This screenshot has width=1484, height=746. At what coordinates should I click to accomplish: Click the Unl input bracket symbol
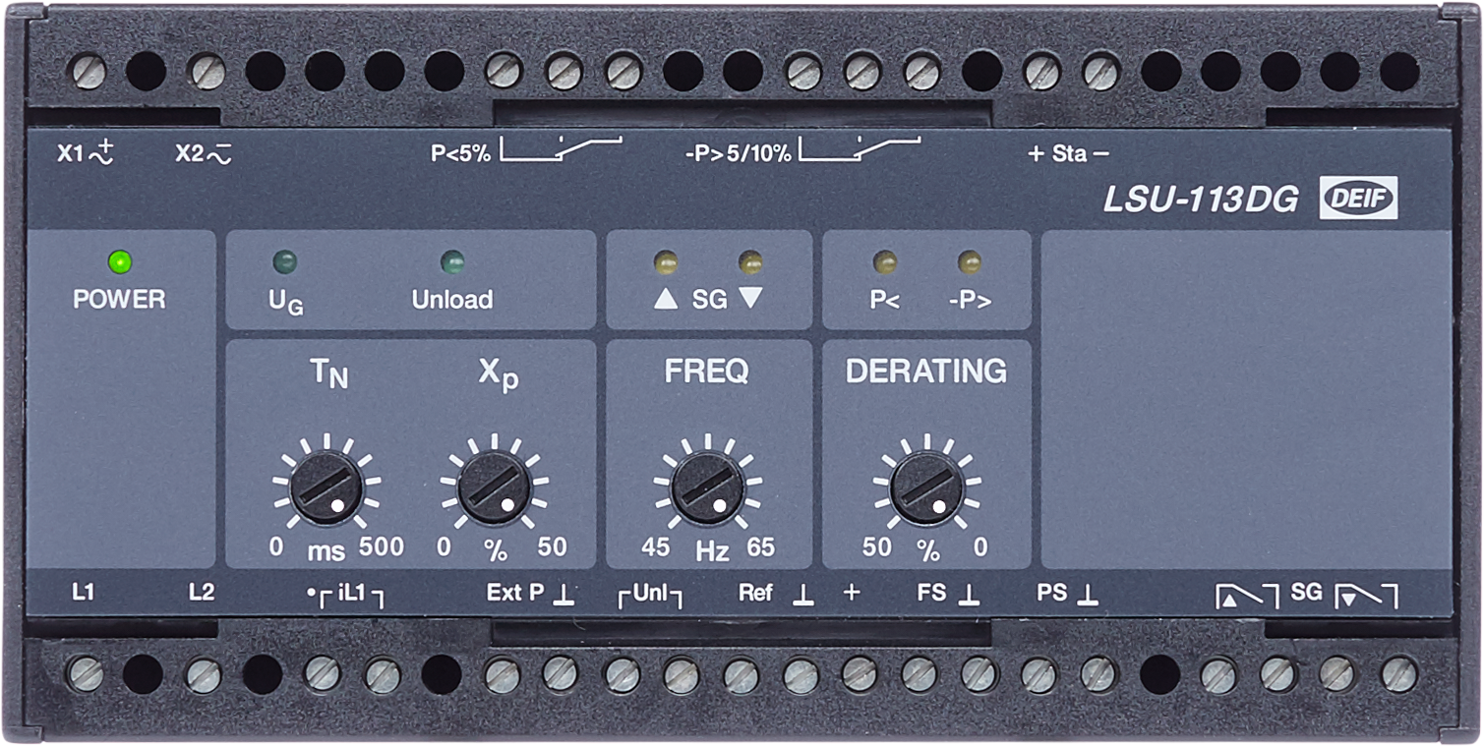[650, 596]
